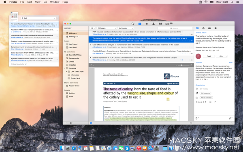Screen dimensions: 243x152
Task: Open the PDF page view dropdown
Action: [x=92, y=65]
